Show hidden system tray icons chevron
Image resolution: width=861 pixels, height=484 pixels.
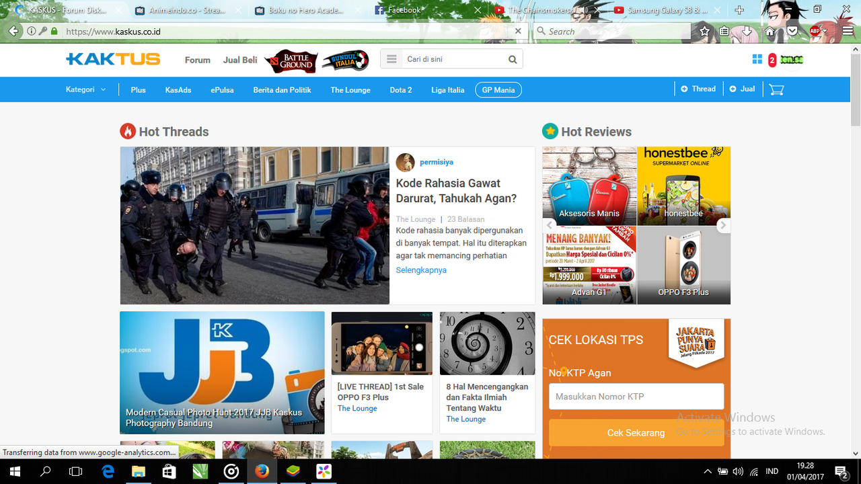(x=708, y=471)
